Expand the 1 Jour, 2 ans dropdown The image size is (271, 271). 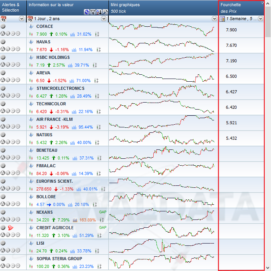104,19
